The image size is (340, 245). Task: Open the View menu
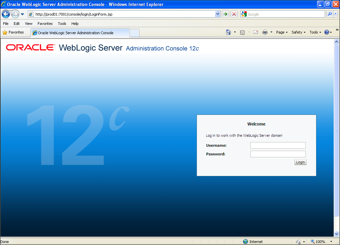click(29, 24)
